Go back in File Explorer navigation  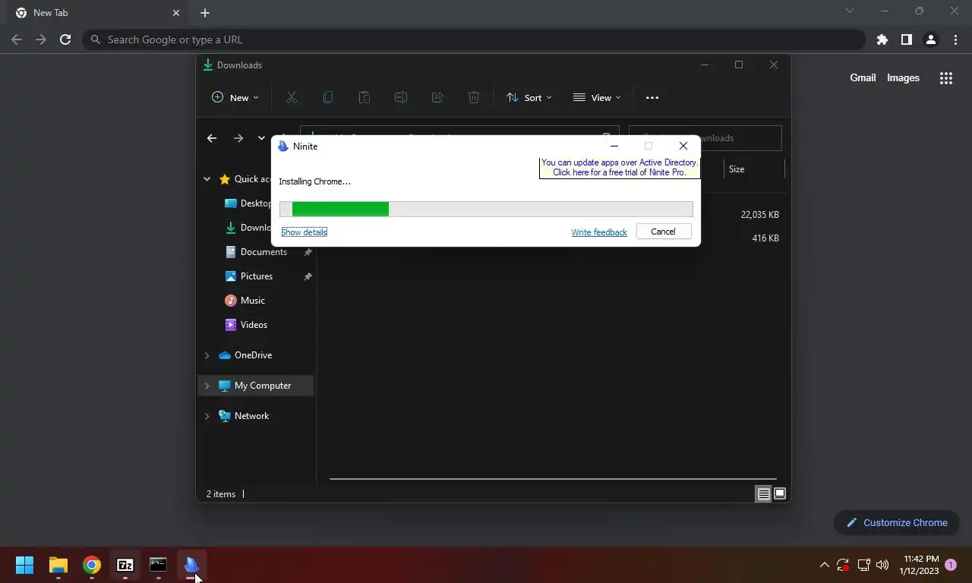212,138
